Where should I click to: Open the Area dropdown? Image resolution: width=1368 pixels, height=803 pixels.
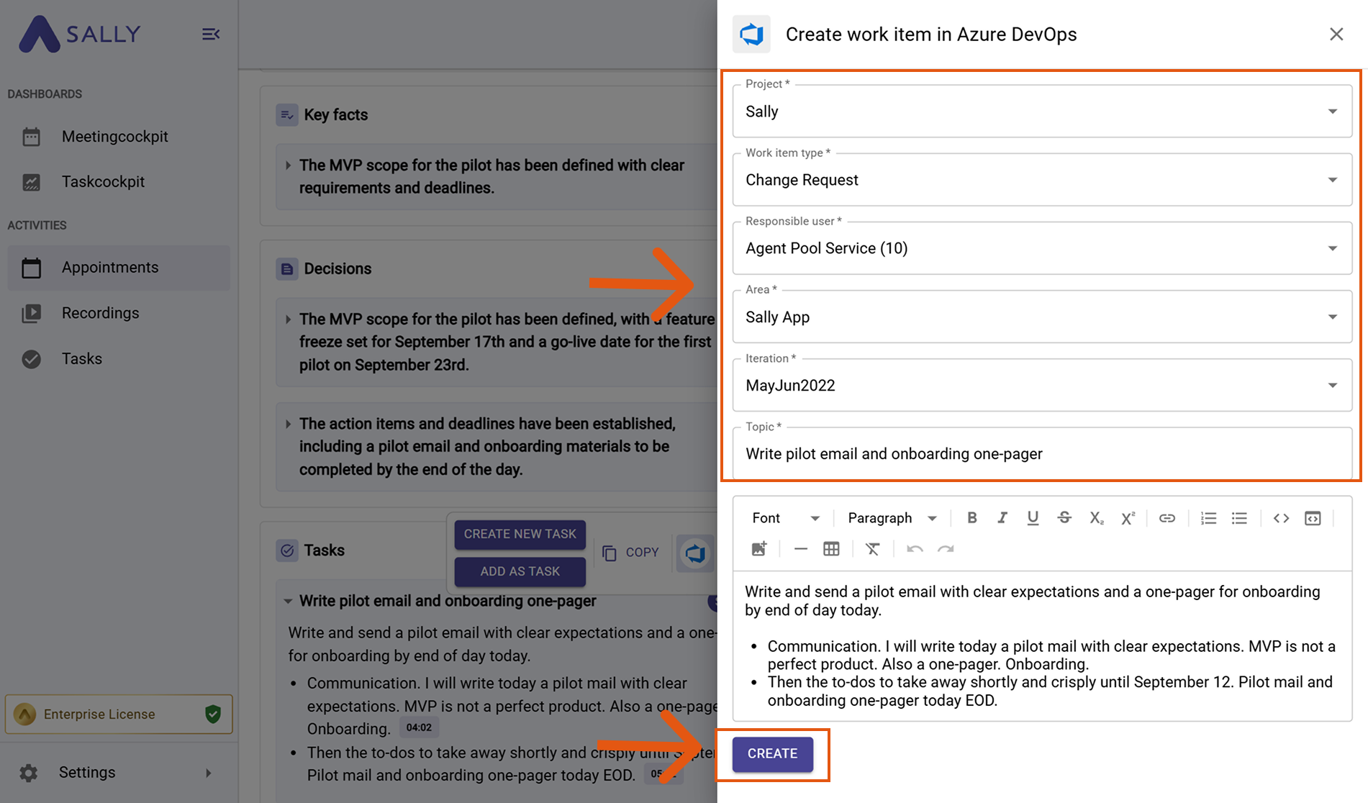point(1042,317)
